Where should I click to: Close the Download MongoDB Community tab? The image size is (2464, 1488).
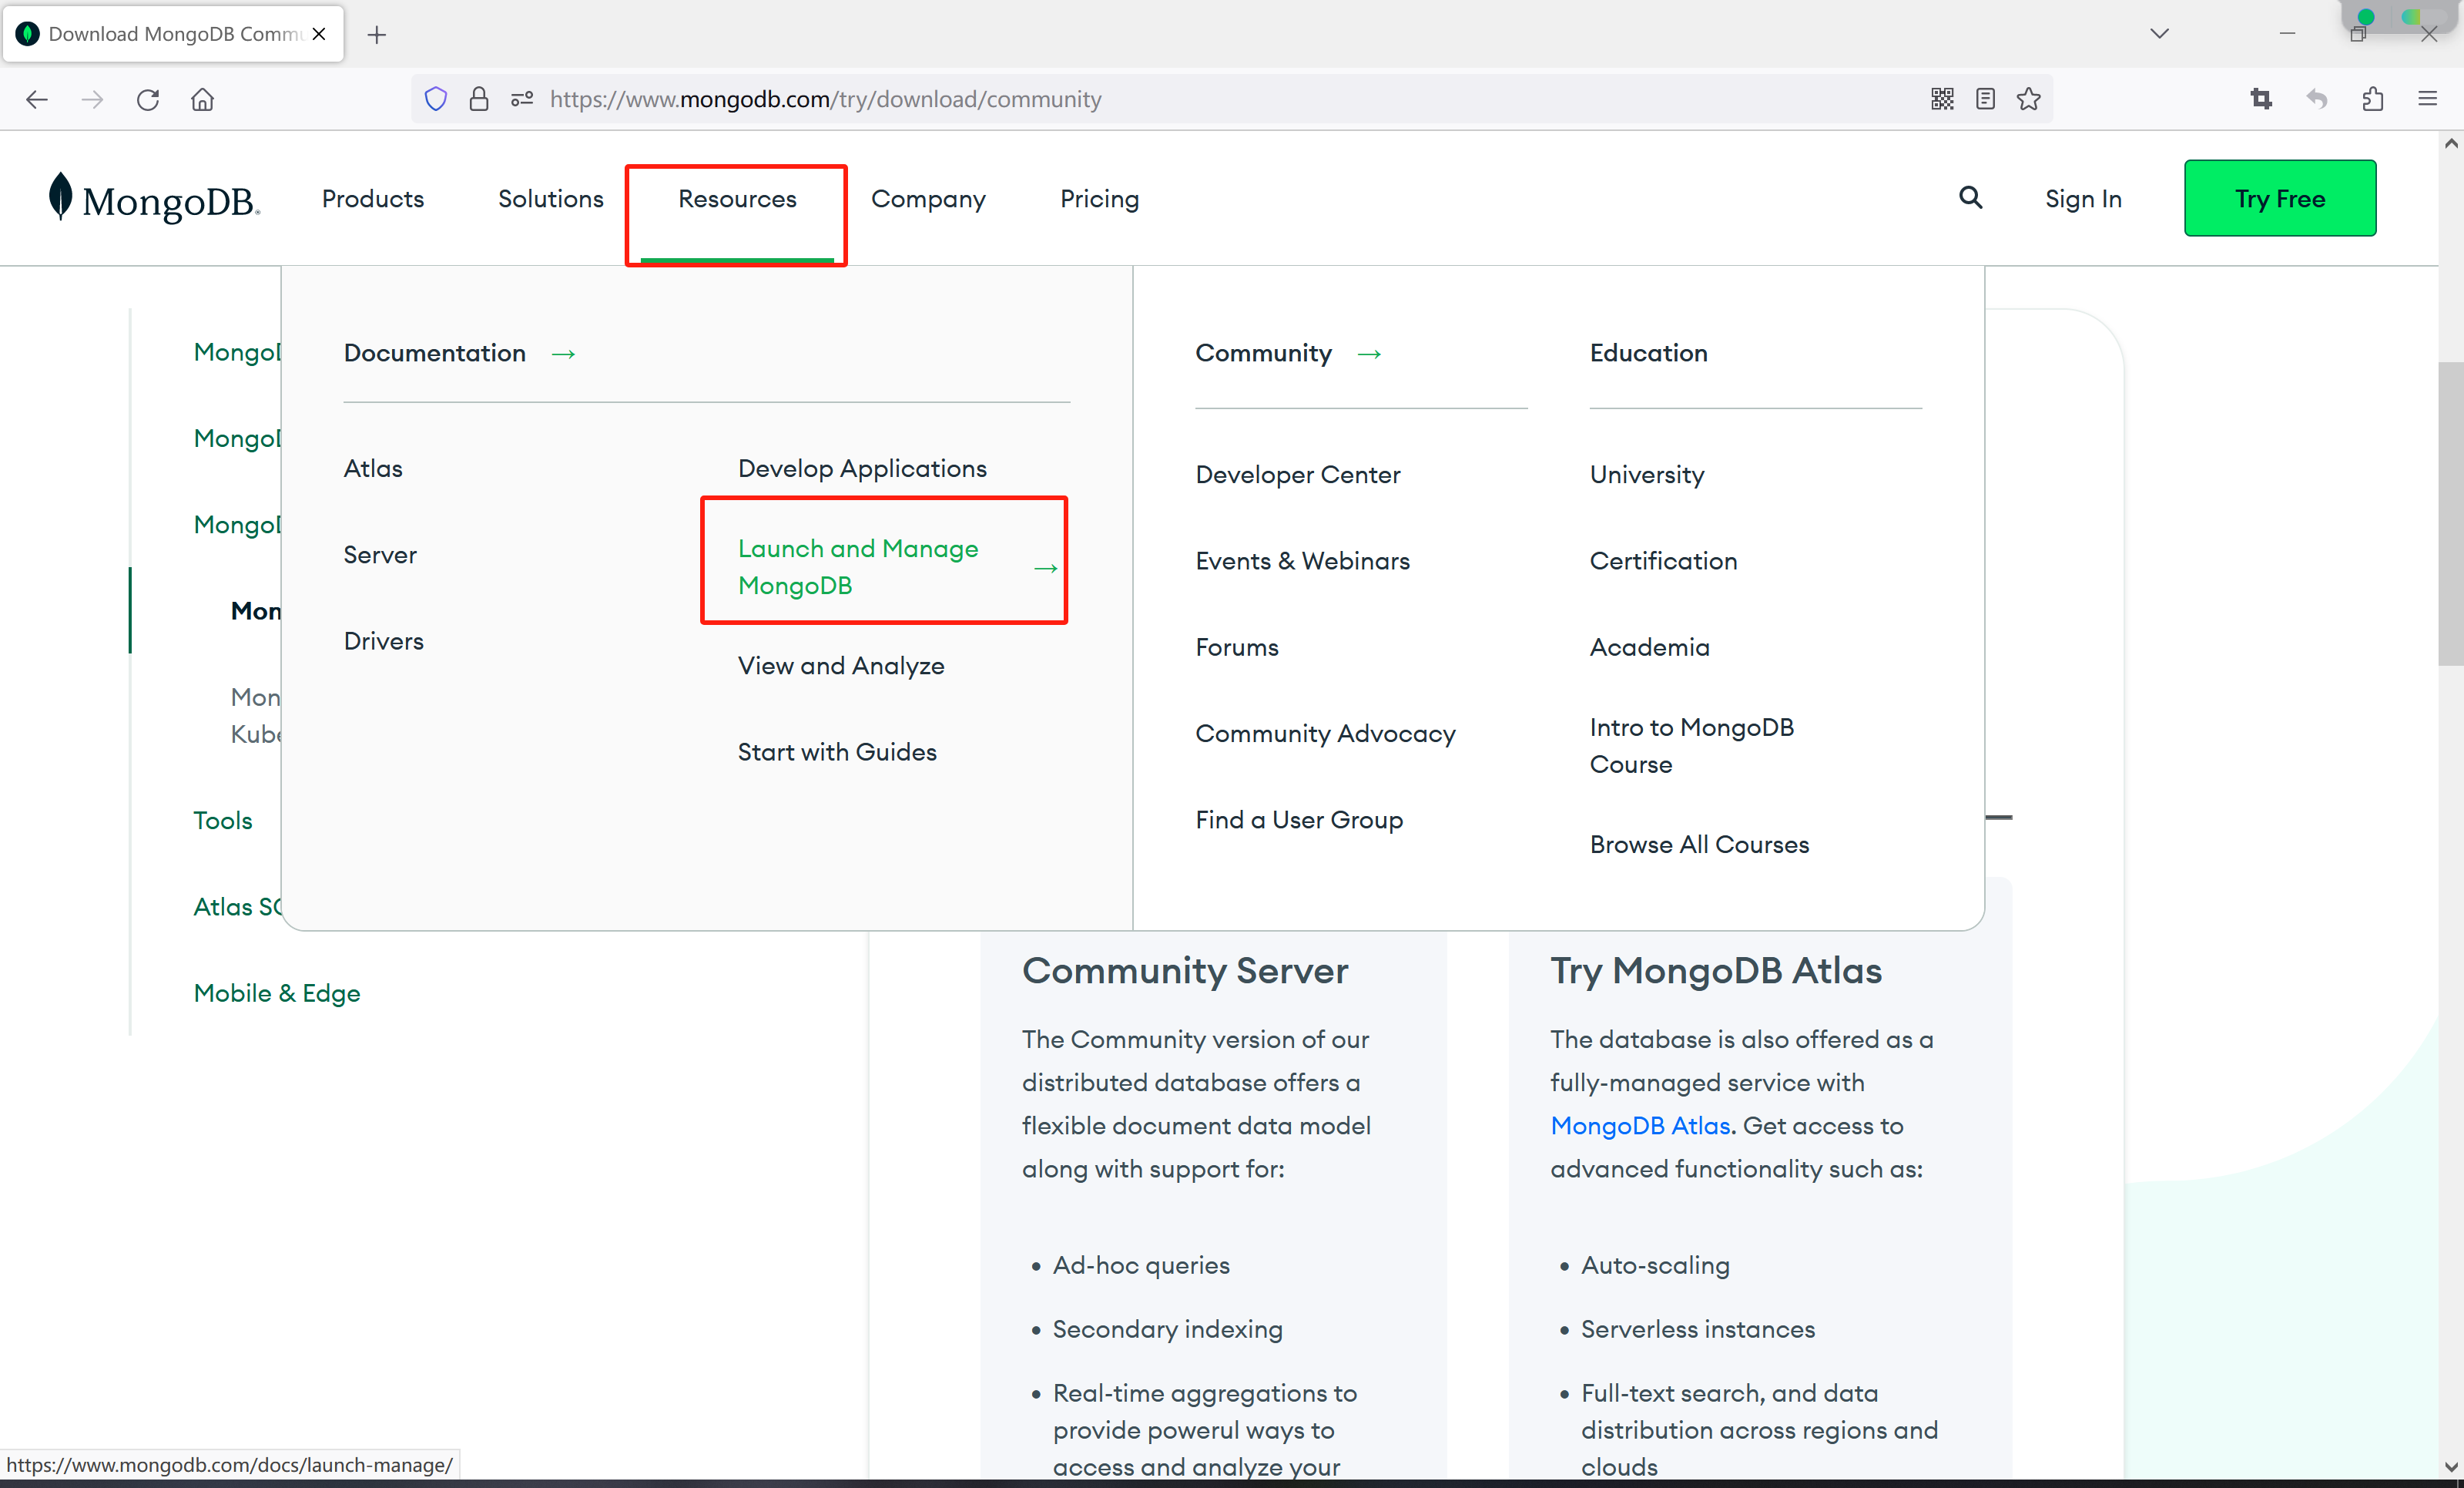click(x=319, y=34)
